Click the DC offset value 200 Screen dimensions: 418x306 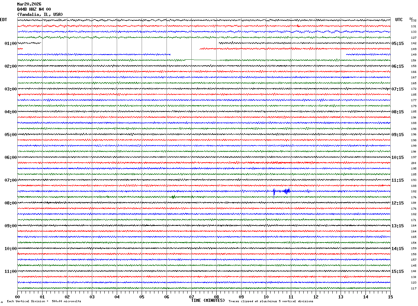414,163
